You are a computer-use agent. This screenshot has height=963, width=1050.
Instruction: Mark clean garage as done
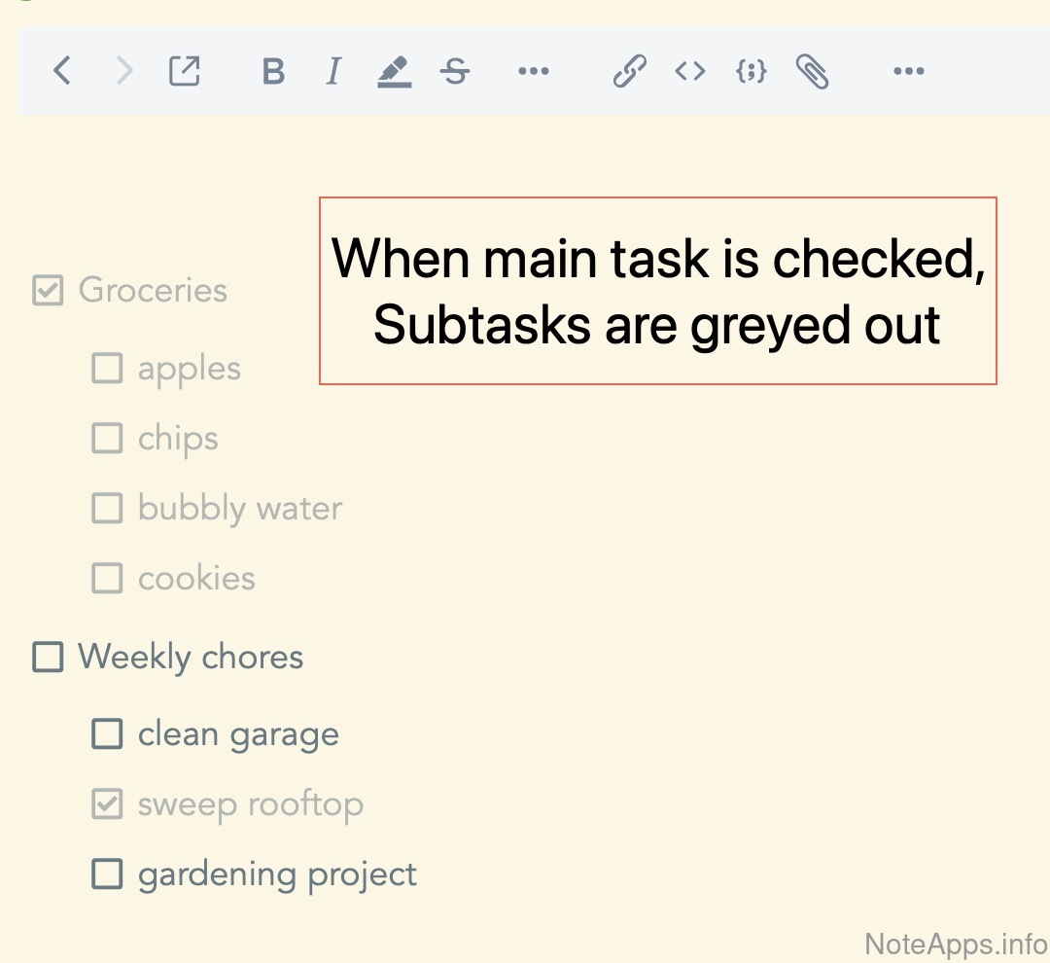click(107, 733)
